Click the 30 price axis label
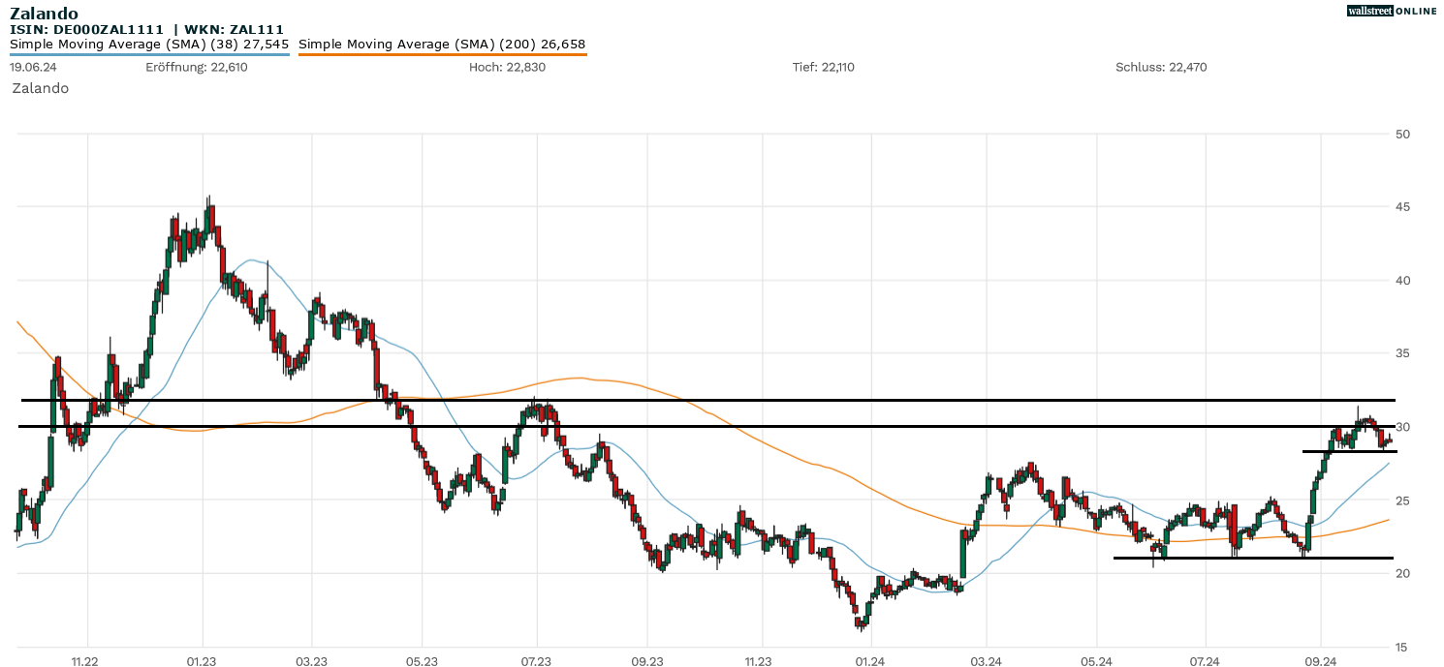 [1403, 427]
